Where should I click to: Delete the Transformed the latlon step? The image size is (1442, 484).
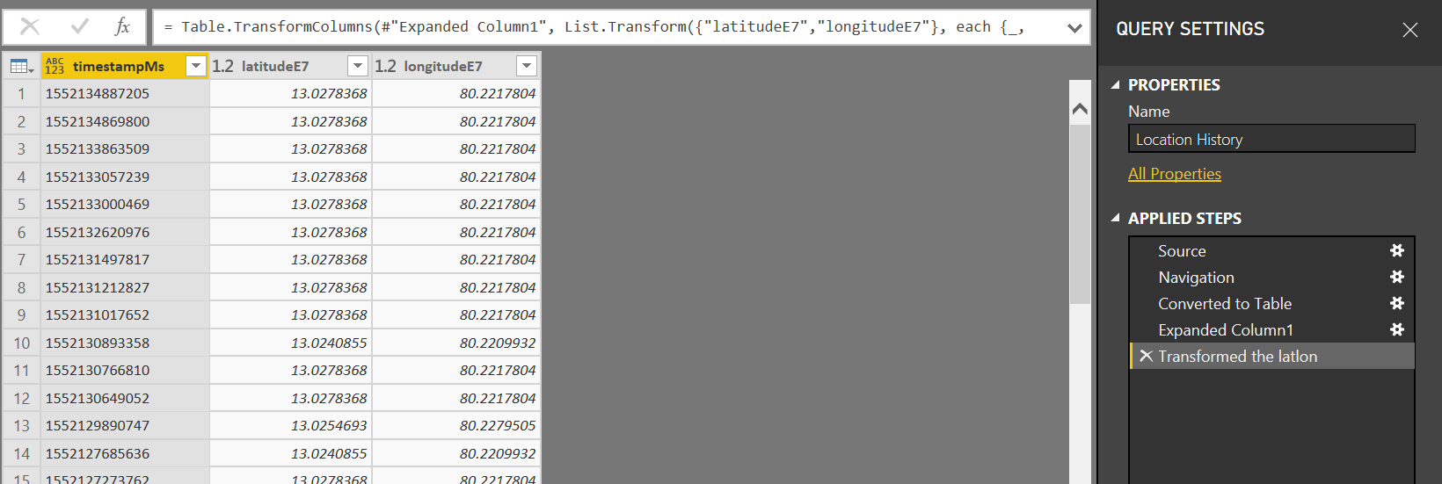tap(1146, 356)
